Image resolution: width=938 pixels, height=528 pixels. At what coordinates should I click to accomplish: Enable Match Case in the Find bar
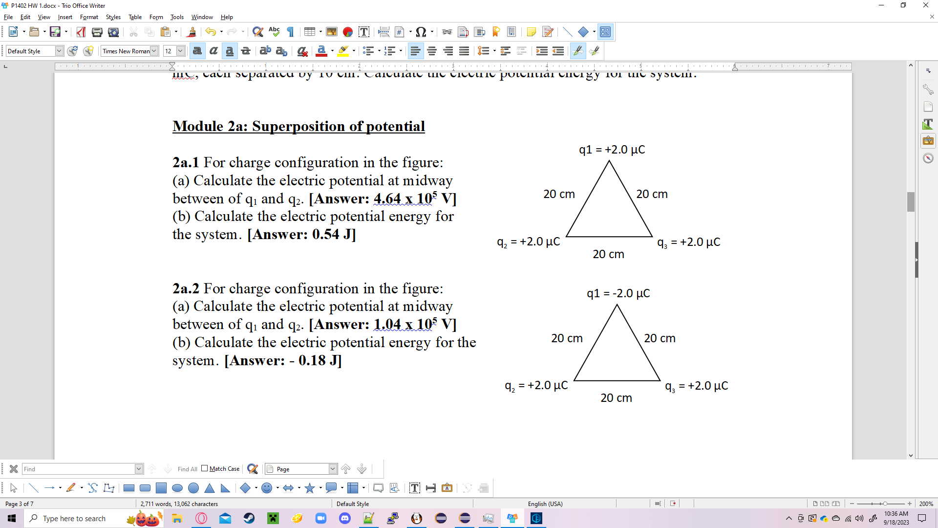pyautogui.click(x=205, y=468)
